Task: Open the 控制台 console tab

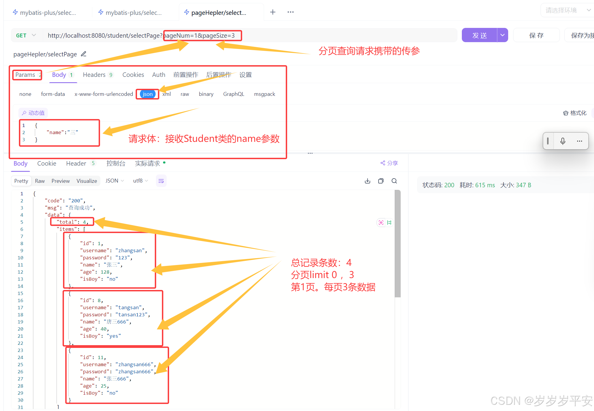Action: [x=116, y=163]
